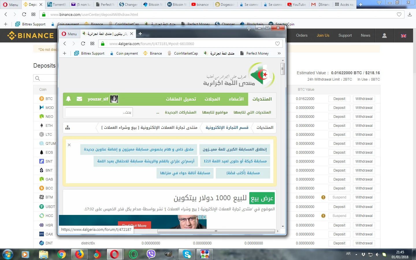Click the Binance downloads arrow icon

(x=410, y=14)
